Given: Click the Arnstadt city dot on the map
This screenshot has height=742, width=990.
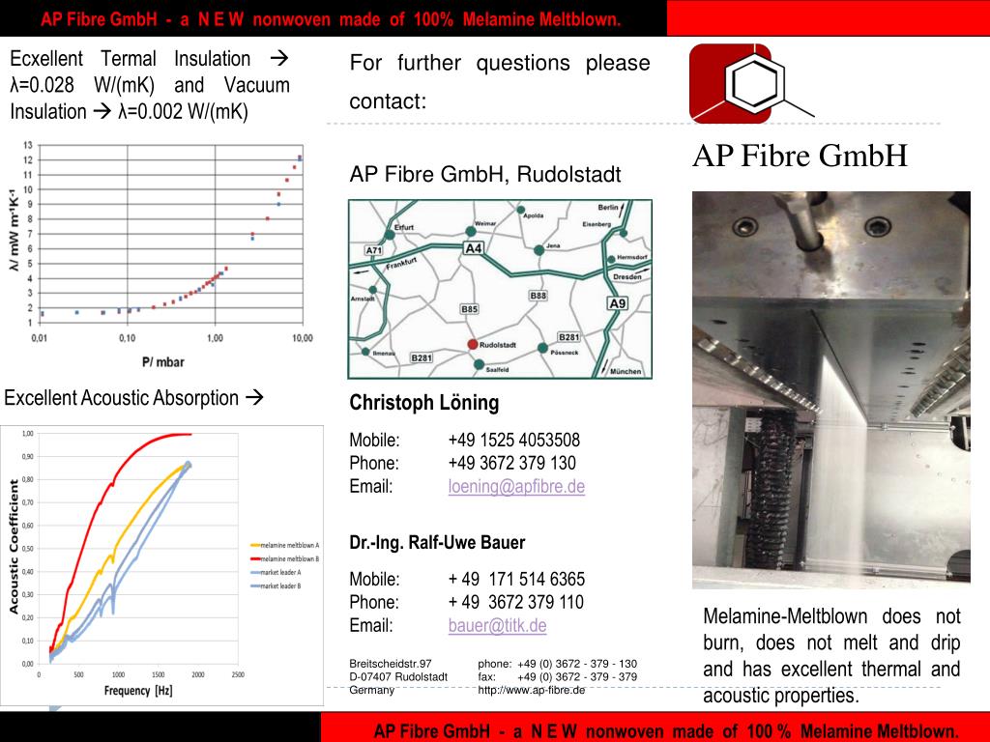Looking at the screenshot, I should (x=372, y=290).
